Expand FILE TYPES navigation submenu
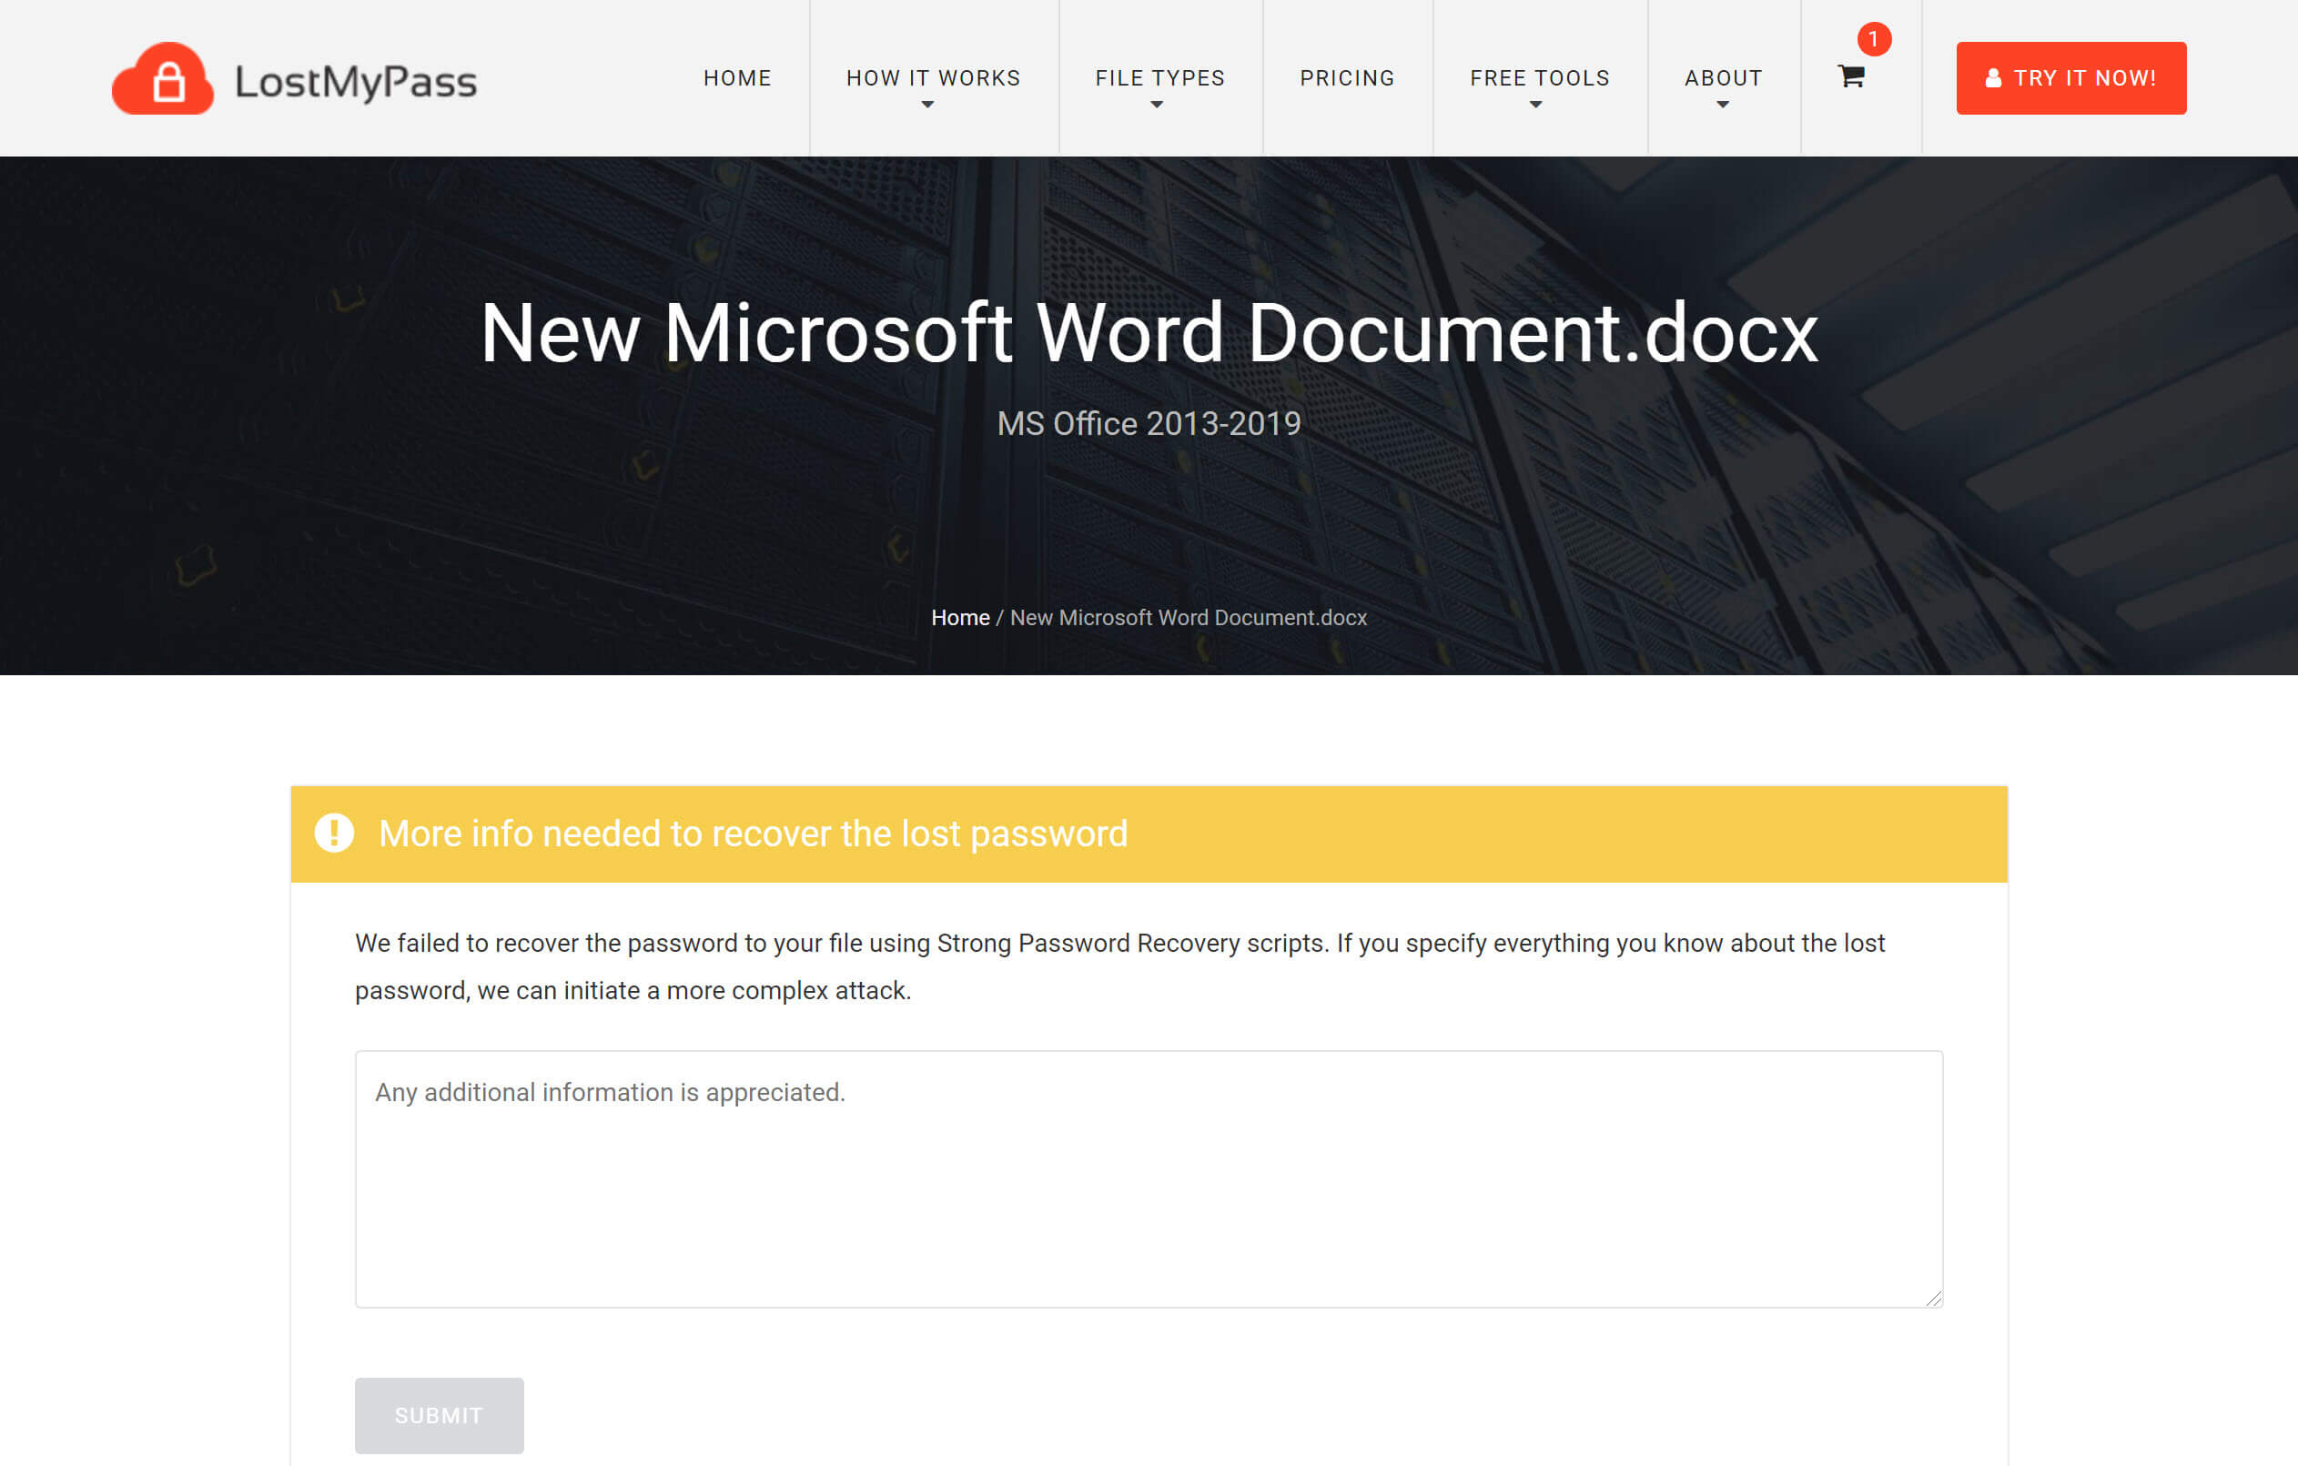The image size is (2298, 1466). point(1159,77)
